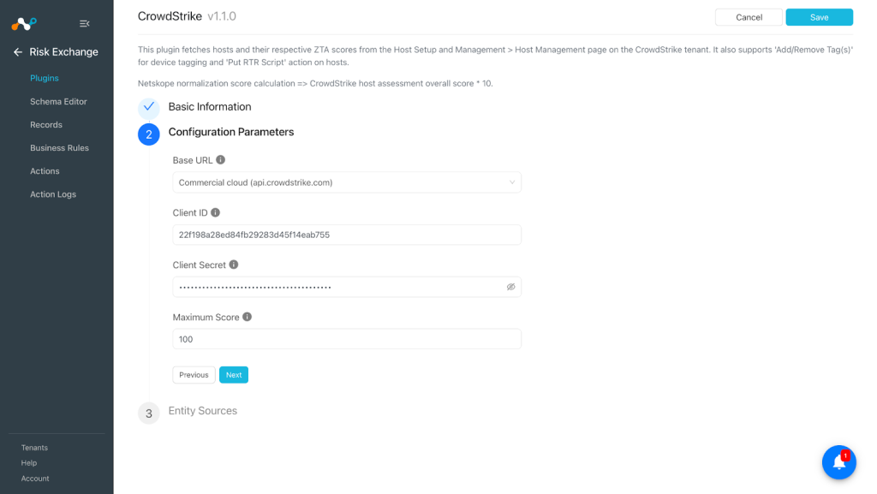Open the notification bell
Image resolution: width=877 pixels, height=494 pixels.
click(x=839, y=462)
